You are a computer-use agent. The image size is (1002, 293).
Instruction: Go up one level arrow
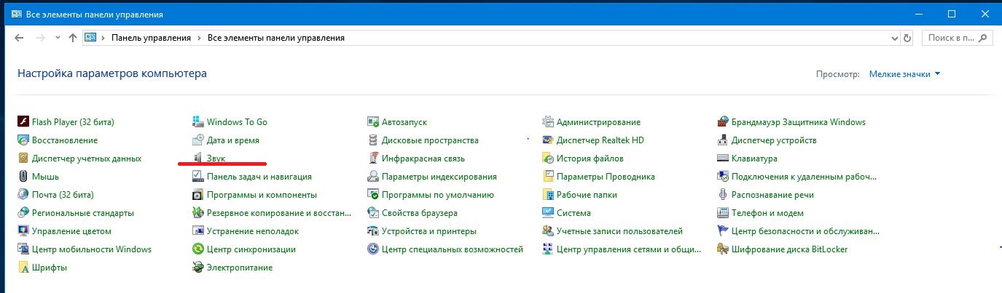tap(73, 38)
